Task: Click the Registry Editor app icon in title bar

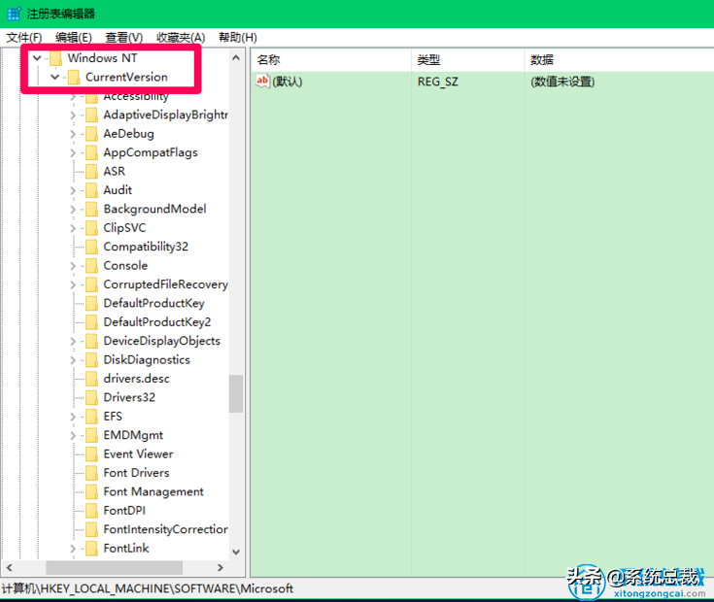Action: [x=15, y=14]
